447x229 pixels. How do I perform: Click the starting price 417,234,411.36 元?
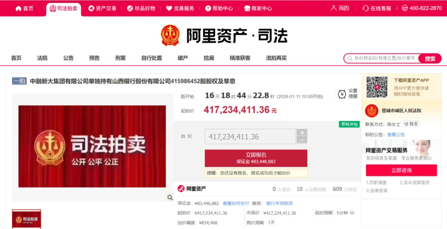coord(240,110)
